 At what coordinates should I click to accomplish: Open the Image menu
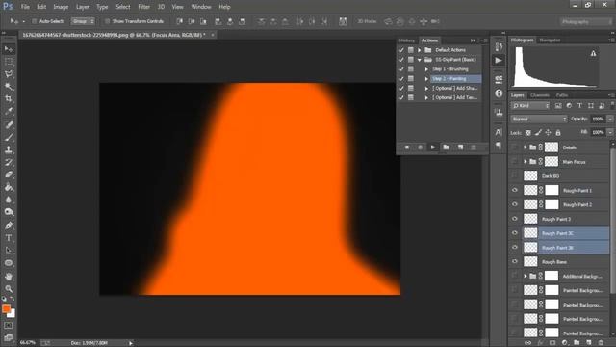tap(61, 7)
